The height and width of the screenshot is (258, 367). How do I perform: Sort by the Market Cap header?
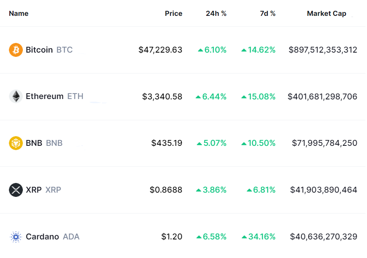pos(326,14)
